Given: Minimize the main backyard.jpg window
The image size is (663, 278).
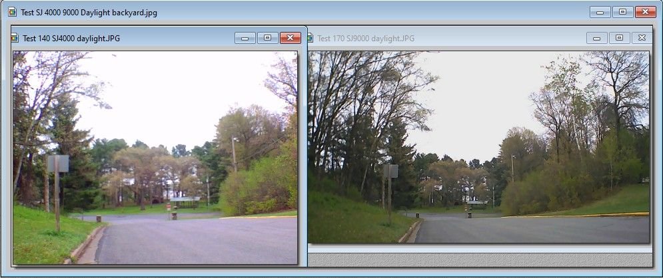Looking at the screenshot, I should (x=600, y=12).
